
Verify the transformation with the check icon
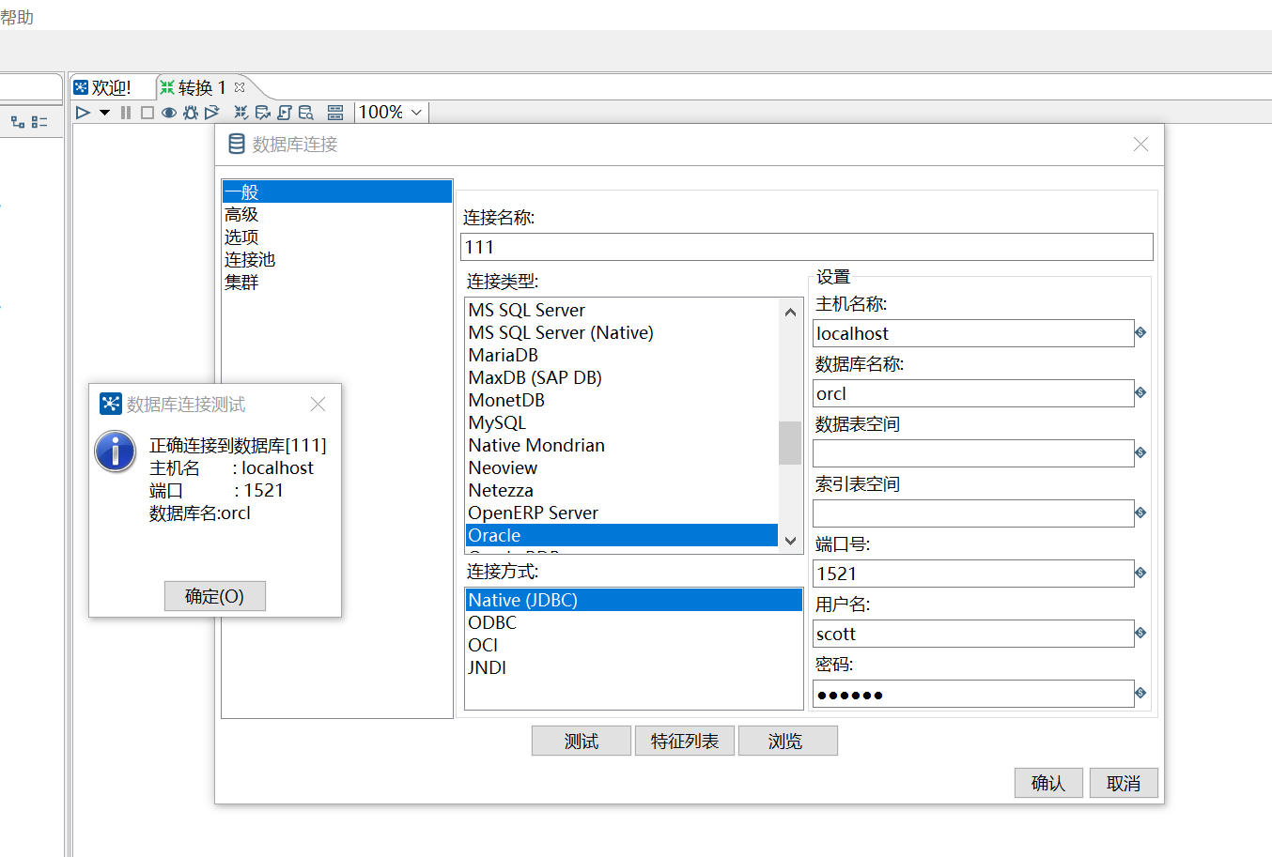[x=241, y=112]
